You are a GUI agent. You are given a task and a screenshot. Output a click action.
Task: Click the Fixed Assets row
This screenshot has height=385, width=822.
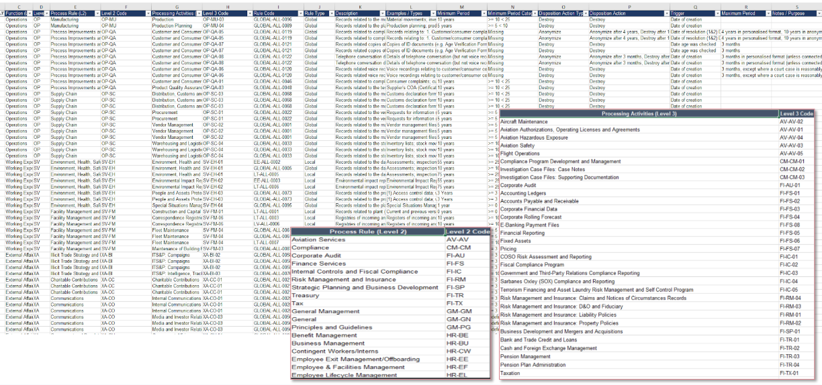click(x=639, y=241)
